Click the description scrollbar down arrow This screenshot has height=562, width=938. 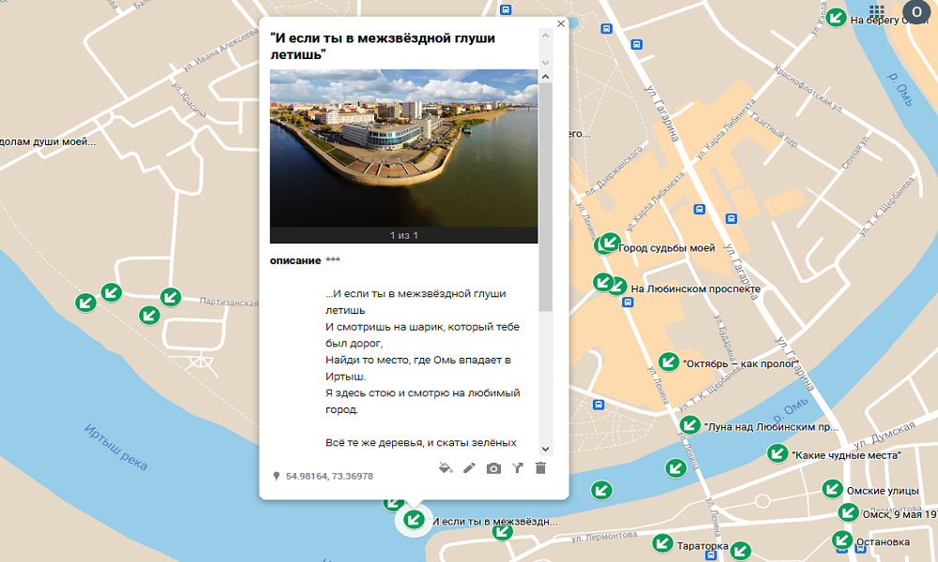point(545,450)
